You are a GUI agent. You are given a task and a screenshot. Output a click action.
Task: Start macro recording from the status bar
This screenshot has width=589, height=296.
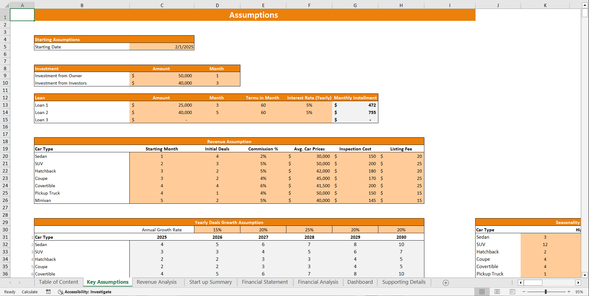(x=48, y=292)
